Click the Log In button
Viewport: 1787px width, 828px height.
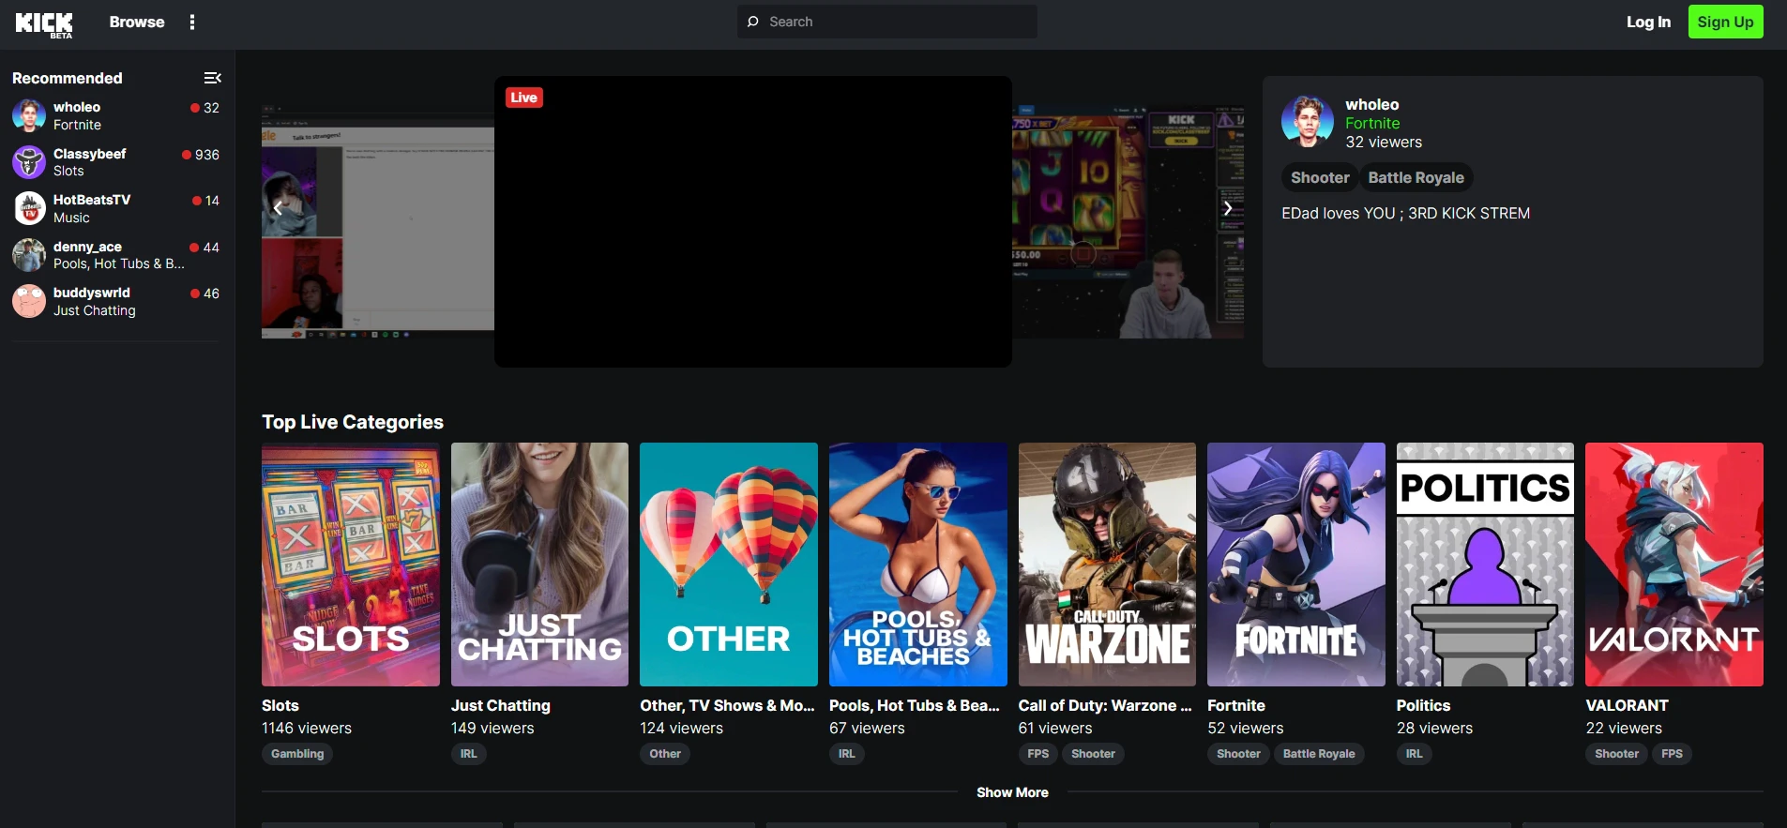[x=1648, y=22]
